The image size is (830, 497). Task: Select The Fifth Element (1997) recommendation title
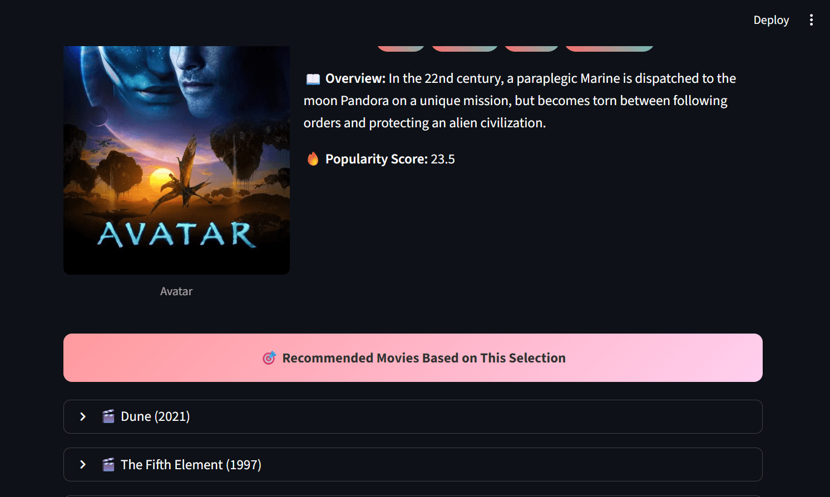click(191, 464)
